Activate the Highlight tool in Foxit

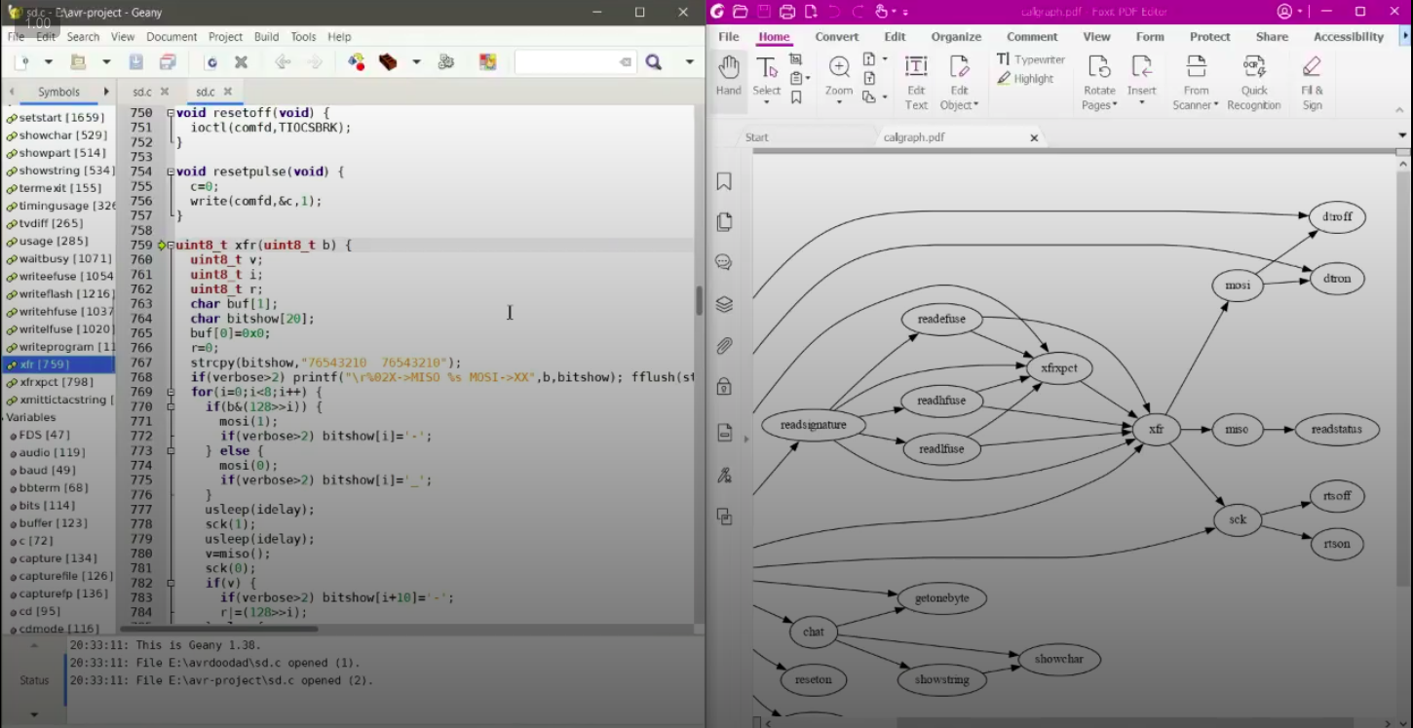click(x=1025, y=79)
